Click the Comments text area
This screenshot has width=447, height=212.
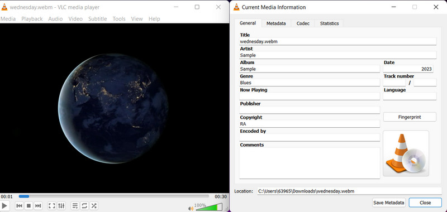pyautogui.click(x=310, y=163)
